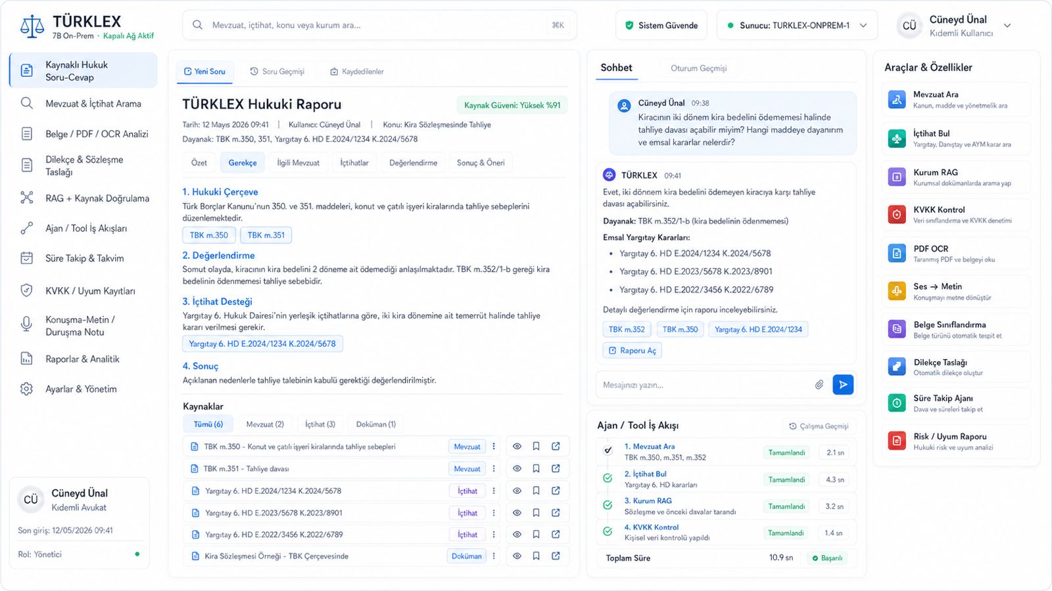Focus the Mesajınızı yazın message box
Screen dimensions: 1052x591
704,385
